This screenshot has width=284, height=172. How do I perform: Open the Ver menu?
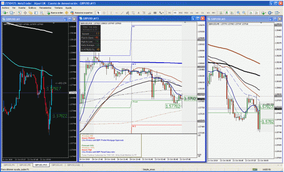point(14,8)
